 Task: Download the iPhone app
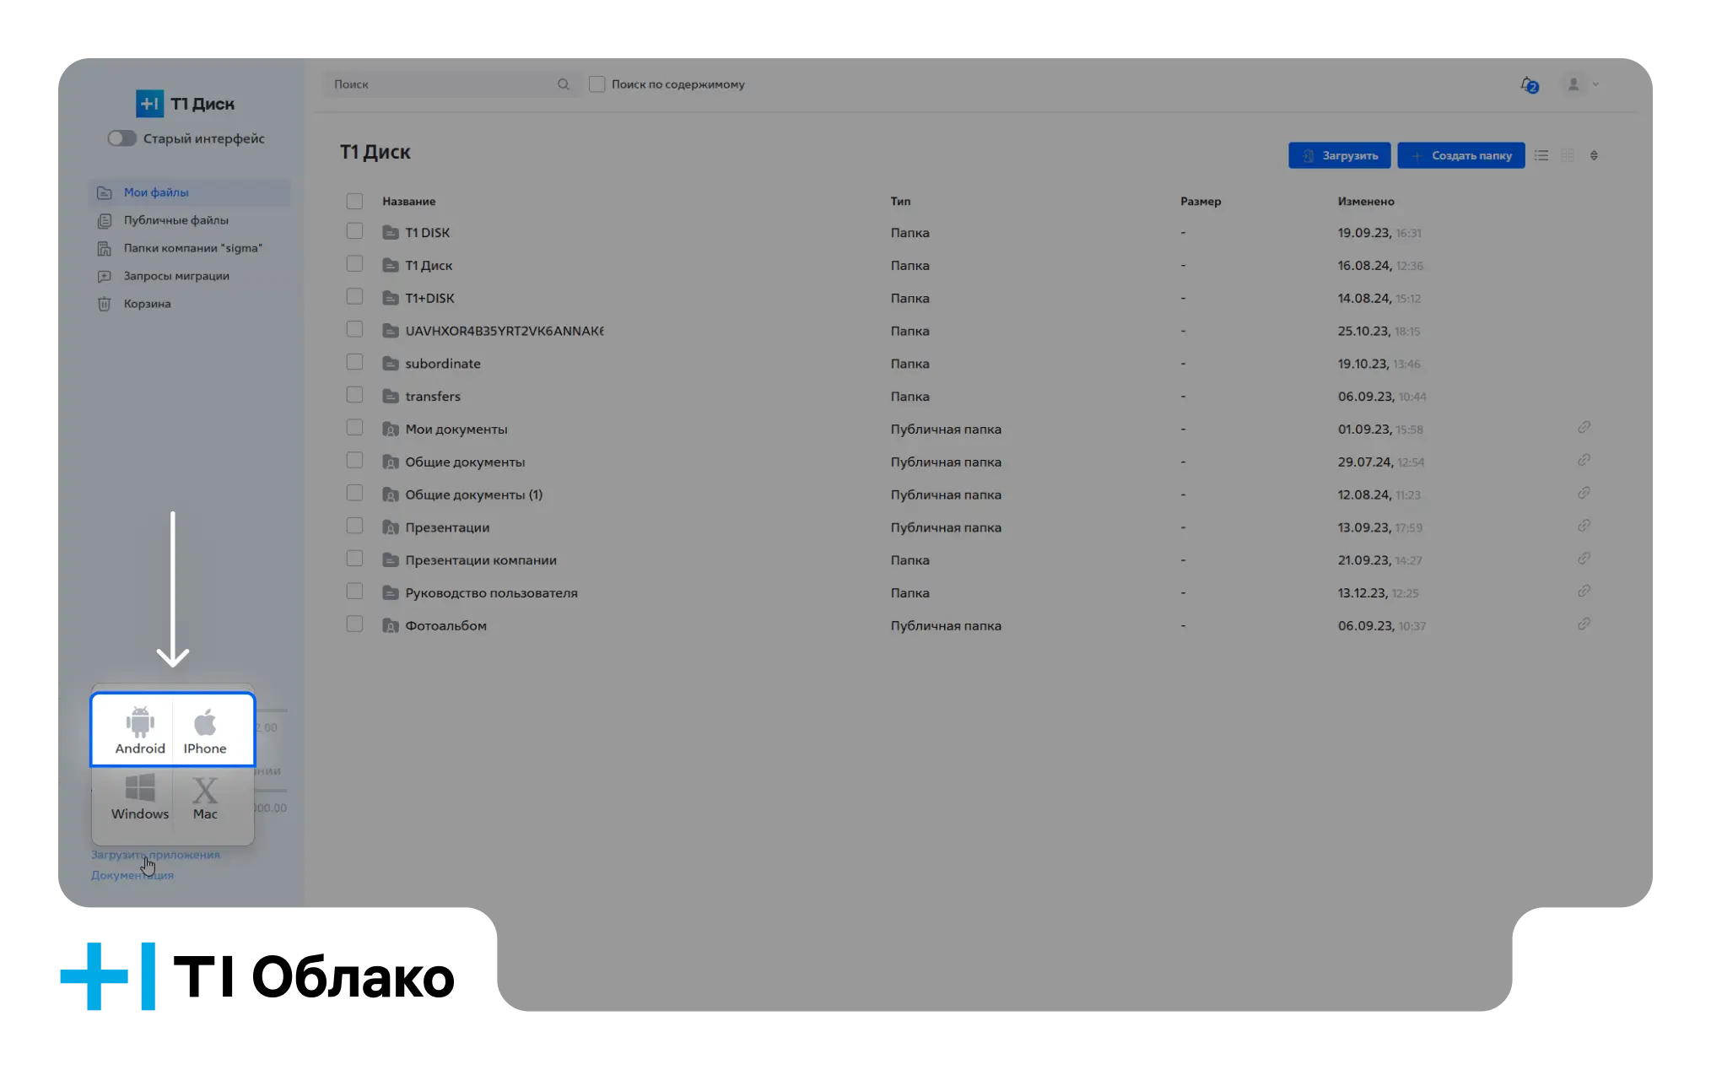click(205, 730)
